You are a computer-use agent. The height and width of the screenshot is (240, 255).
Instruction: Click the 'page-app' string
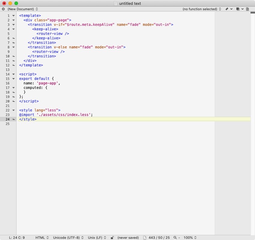coord(47,83)
